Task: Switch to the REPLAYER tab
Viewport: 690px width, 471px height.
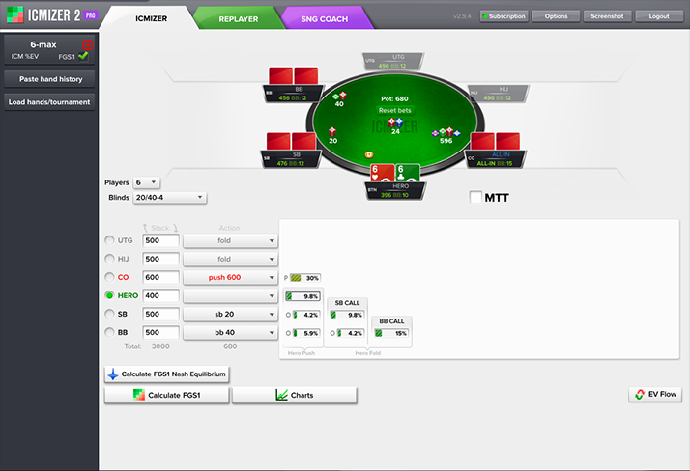Action: pos(239,19)
